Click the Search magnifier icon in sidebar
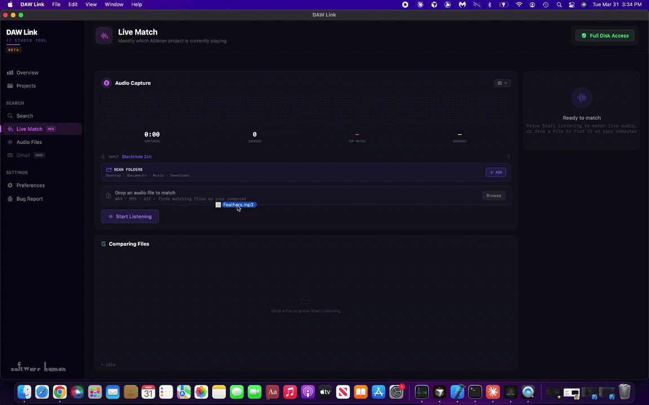This screenshot has height=405, width=649. point(10,115)
